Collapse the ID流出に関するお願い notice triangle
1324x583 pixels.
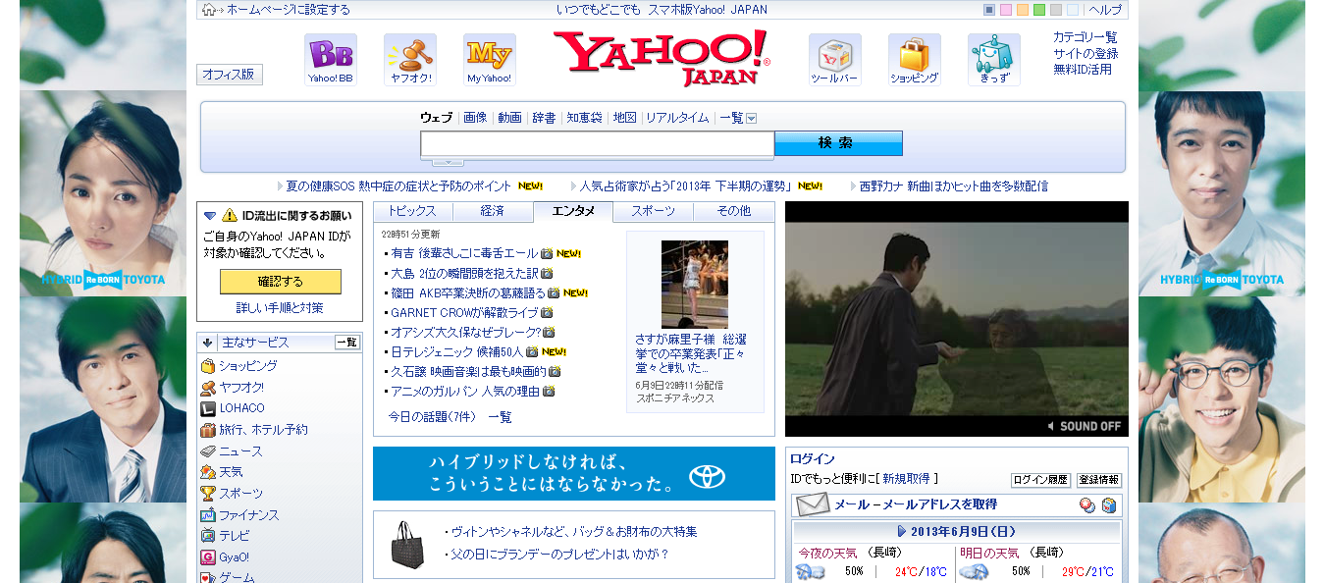[x=209, y=216]
